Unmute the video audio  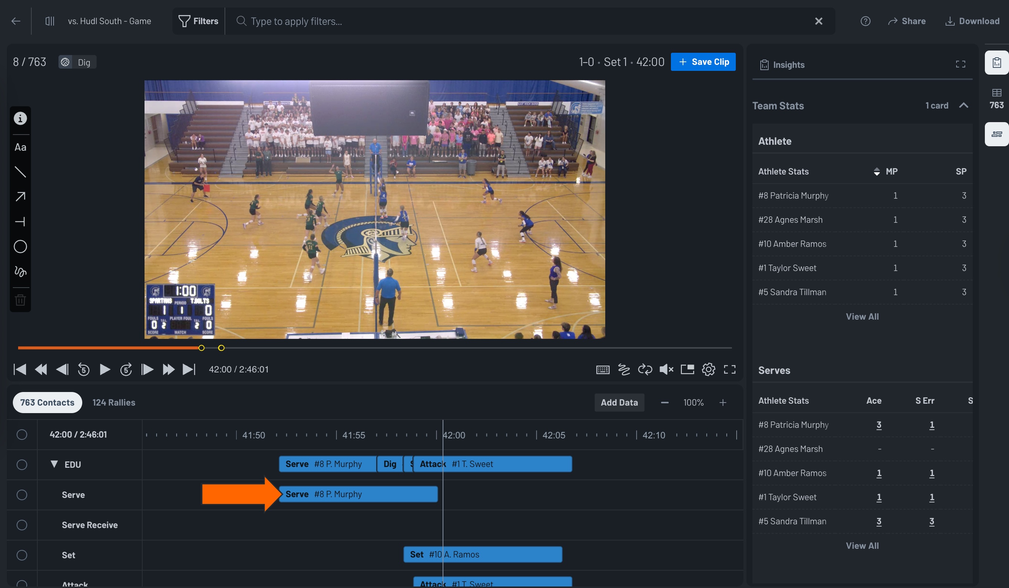666,369
